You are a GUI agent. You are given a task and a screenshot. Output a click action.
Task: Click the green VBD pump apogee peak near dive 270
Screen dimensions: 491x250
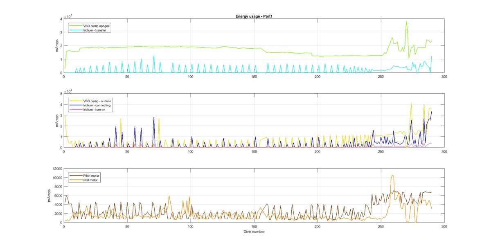pyautogui.click(x=406, y=22)
